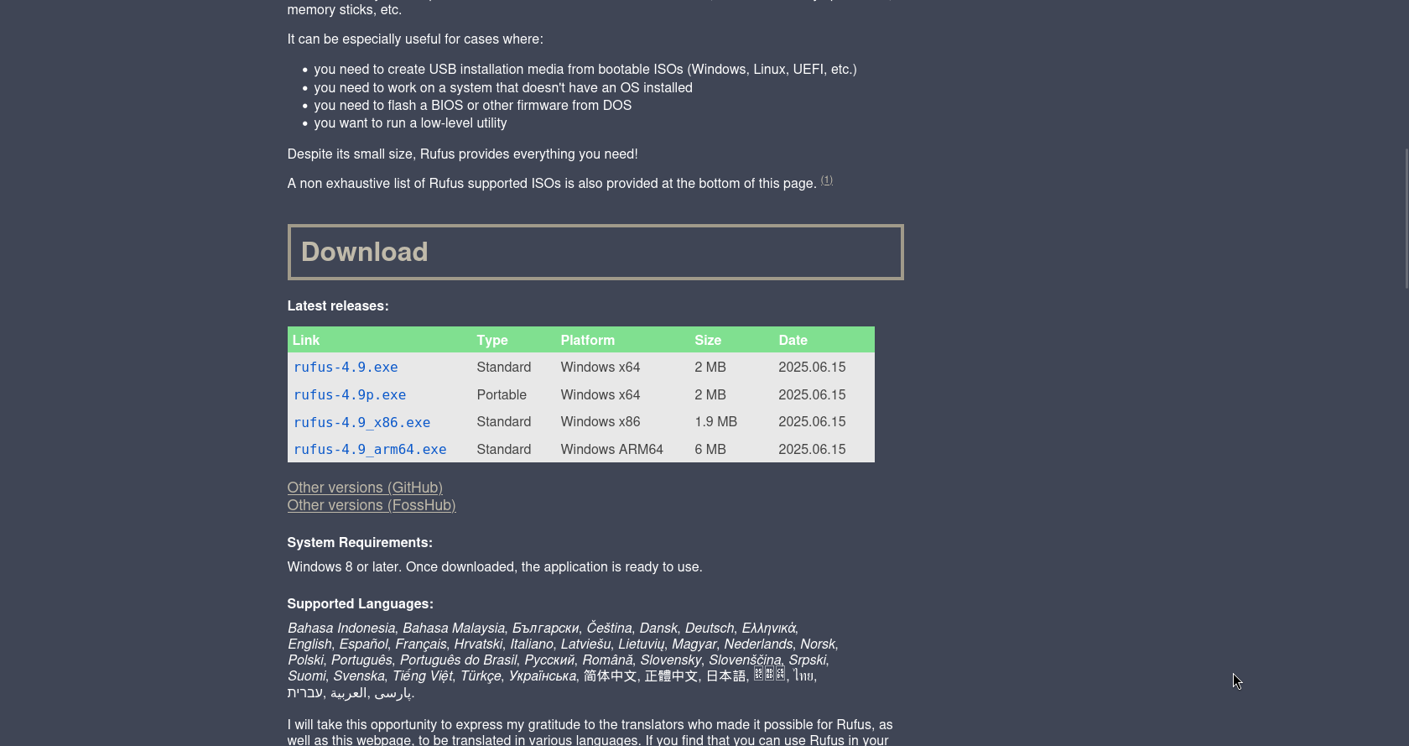Click the Windows ARM64 platform cell
The image size is (1409, 746).
coord(612,450)
